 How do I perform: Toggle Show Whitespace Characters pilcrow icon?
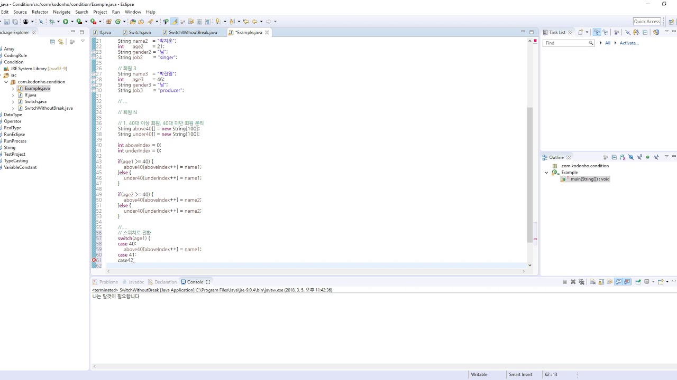(208, 22)
